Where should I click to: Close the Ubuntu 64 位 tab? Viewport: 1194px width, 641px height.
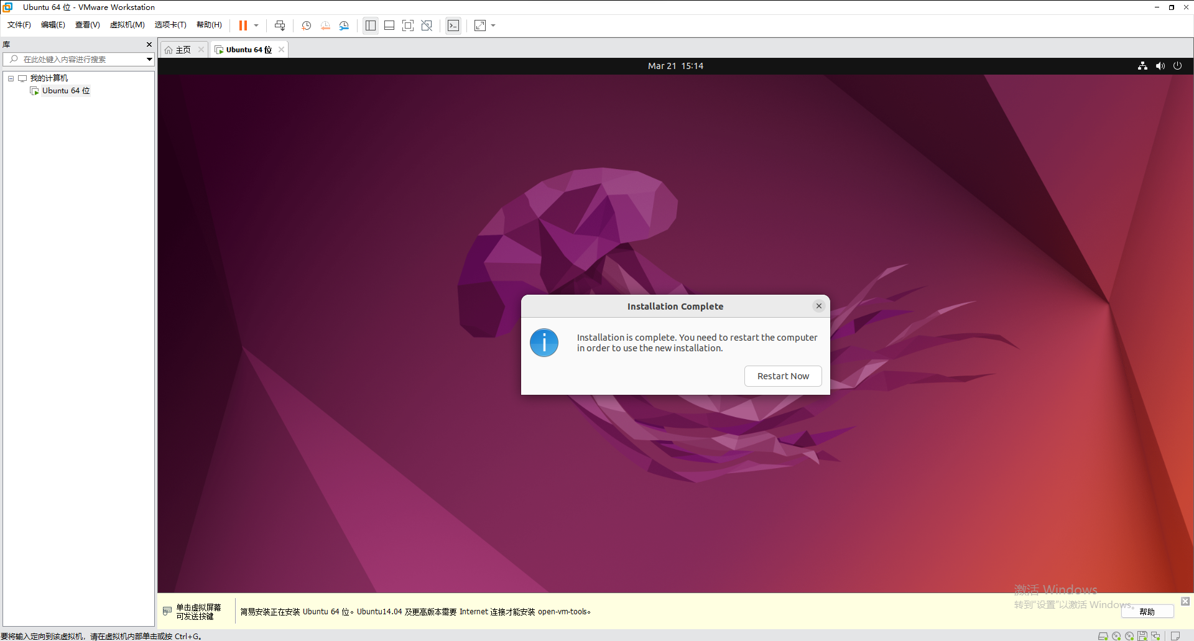pyautogui.click(x=281, y=50)
